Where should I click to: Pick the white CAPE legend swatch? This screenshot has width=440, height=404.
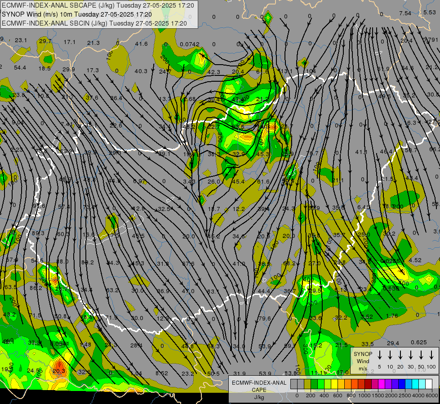[429, 384]
